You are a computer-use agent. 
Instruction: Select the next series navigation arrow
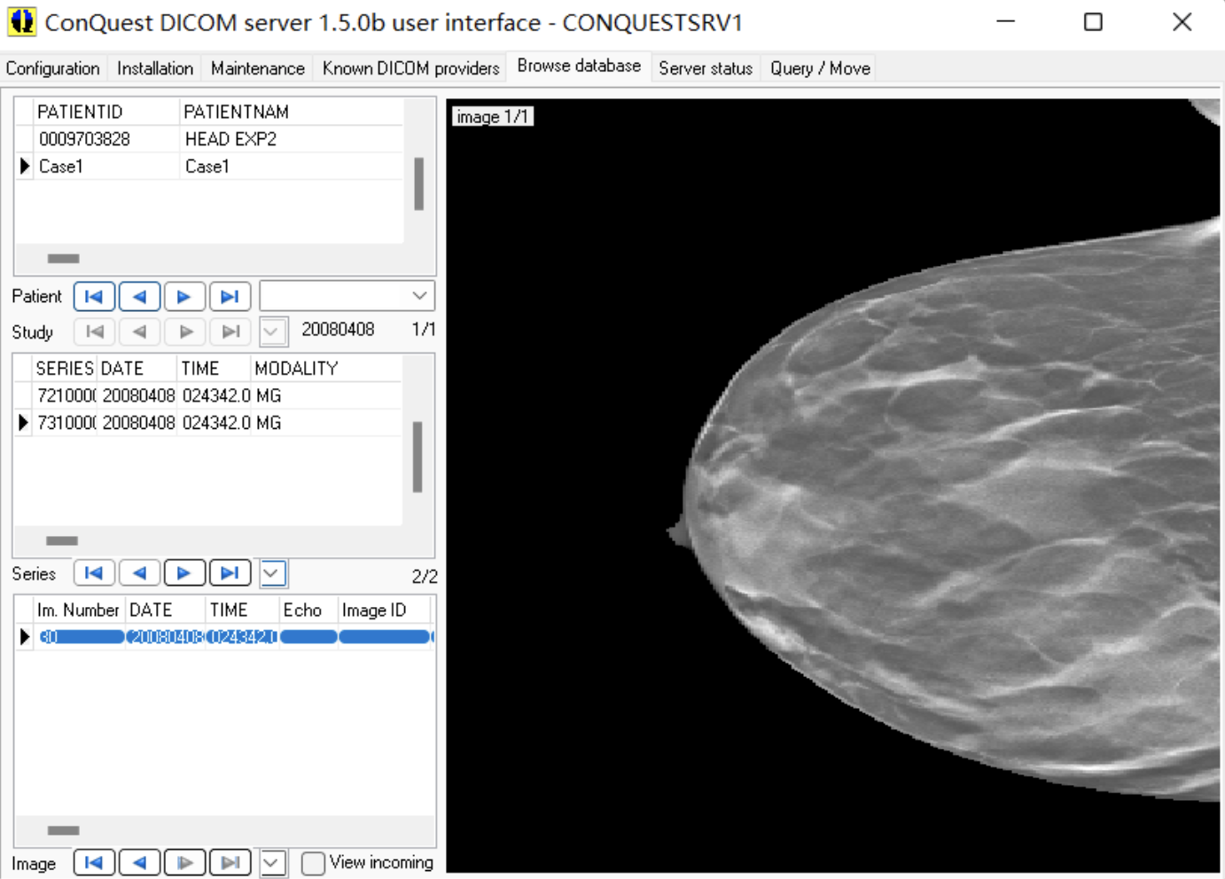(x=185, y=572)
